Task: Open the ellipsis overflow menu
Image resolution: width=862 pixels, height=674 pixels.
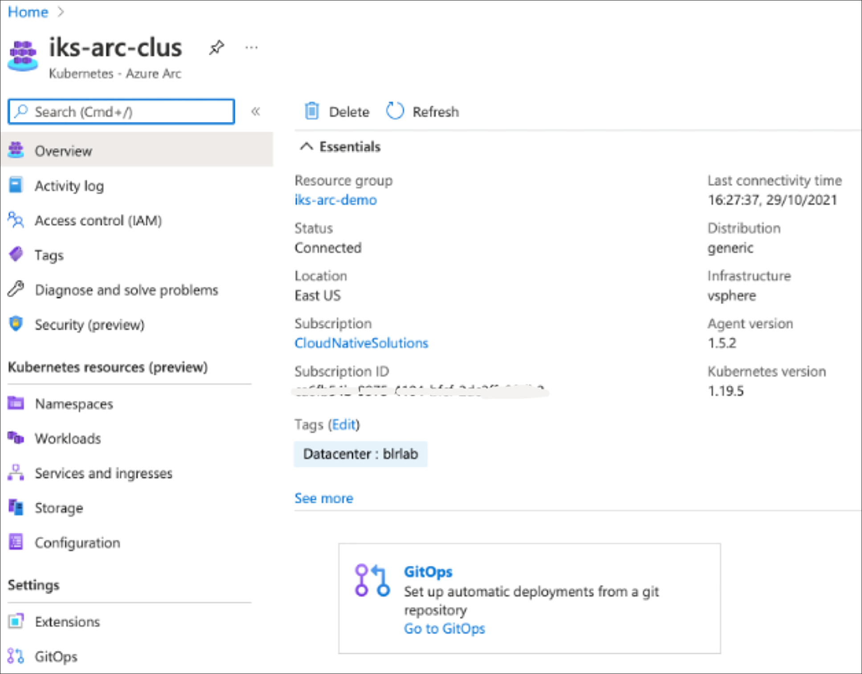Action: [x=252, y=48]
